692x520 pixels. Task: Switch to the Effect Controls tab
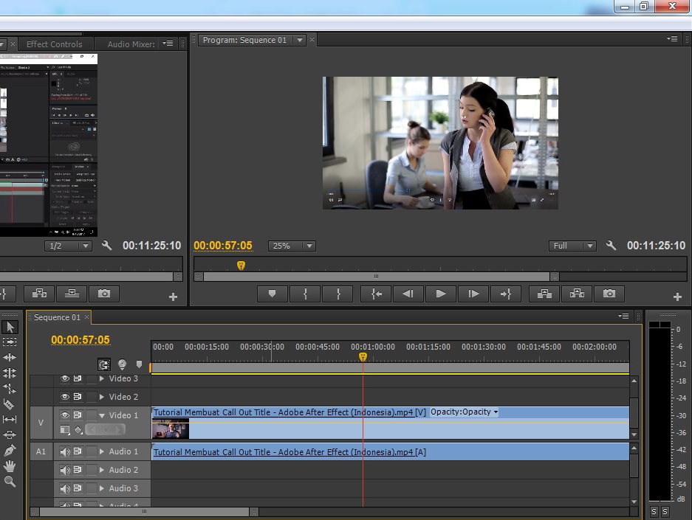[55, 44]
